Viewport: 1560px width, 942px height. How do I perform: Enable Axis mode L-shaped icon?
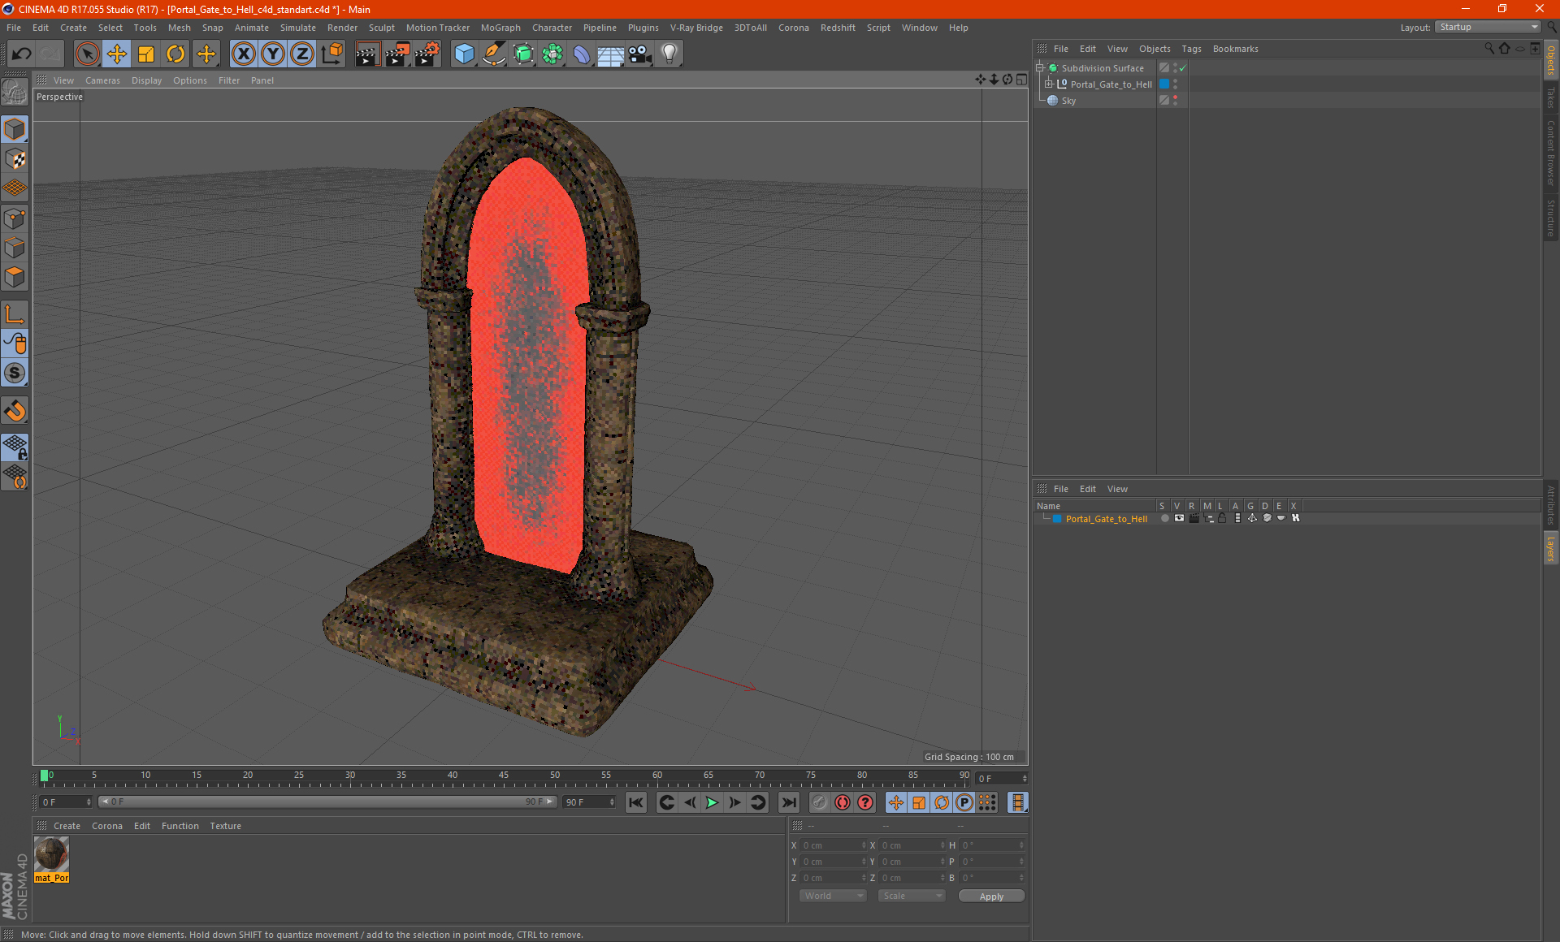tap(15, 314)
